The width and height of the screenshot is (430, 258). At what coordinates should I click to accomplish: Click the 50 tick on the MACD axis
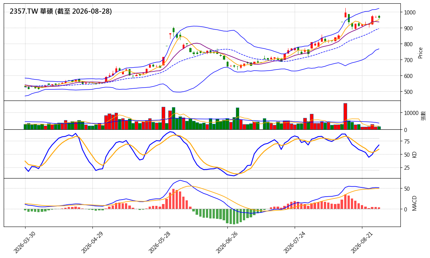point(406,189)
